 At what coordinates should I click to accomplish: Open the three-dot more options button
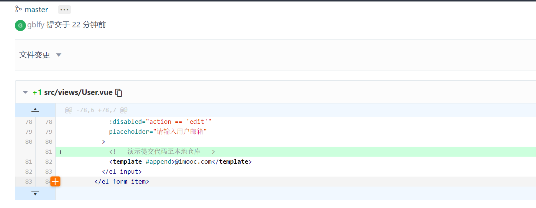click(64, 10)
